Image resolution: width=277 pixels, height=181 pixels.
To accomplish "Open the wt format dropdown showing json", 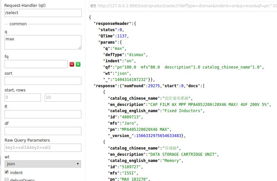I will tap(43, 164).
